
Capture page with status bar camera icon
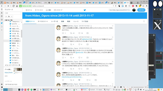point(115,87)
